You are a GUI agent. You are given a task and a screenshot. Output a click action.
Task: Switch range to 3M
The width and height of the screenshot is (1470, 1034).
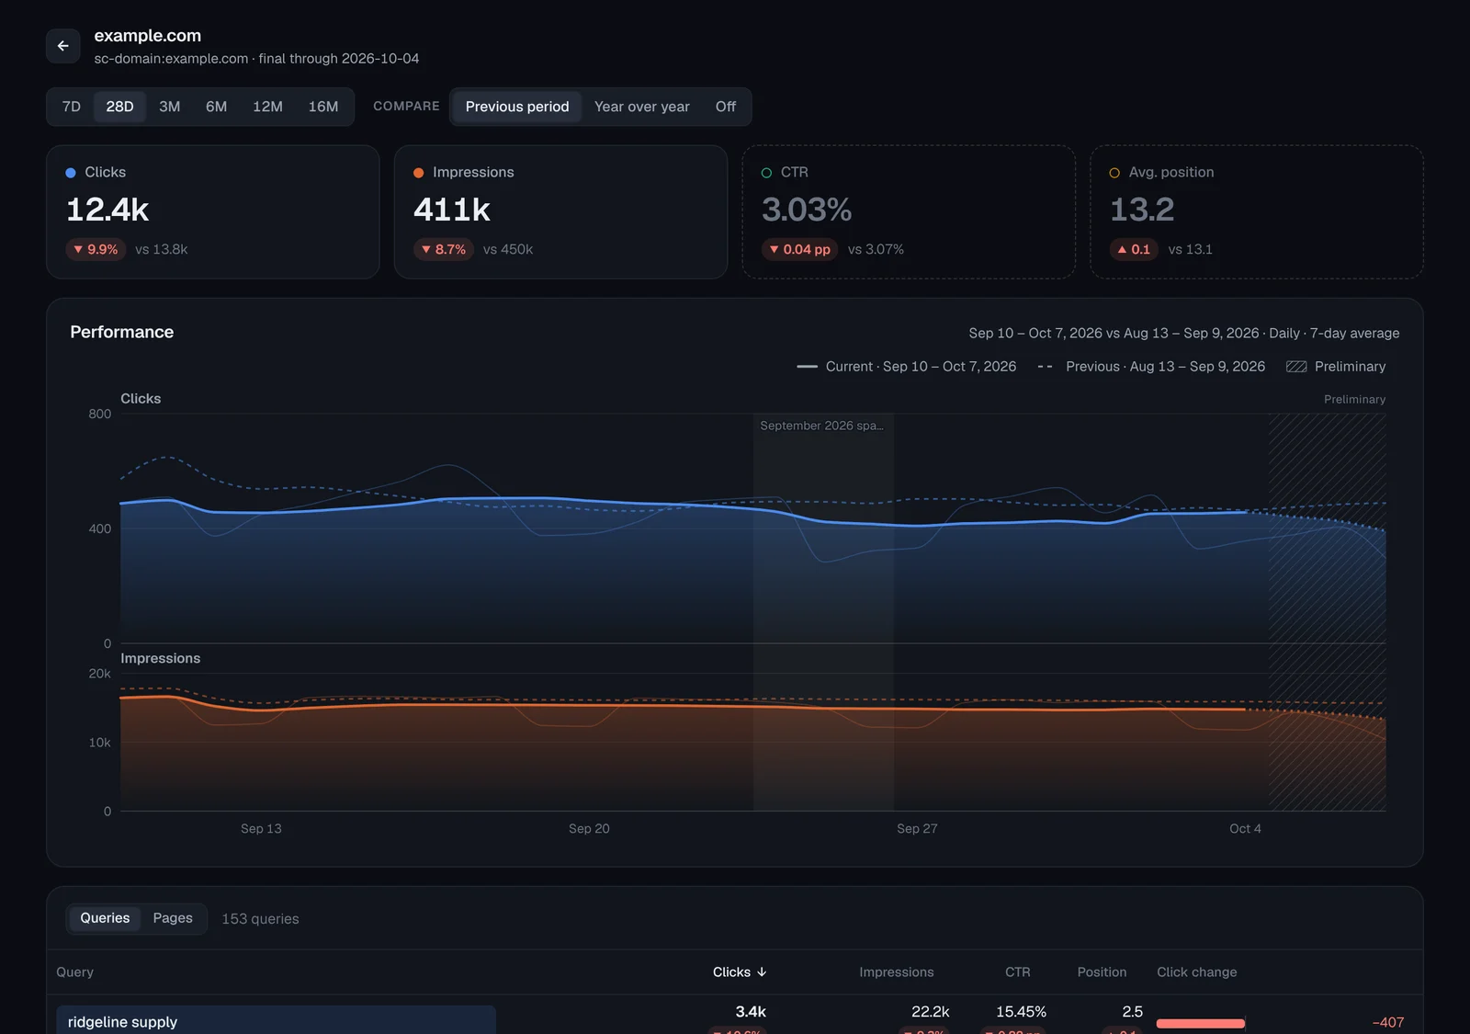click(x=169, y=107)
